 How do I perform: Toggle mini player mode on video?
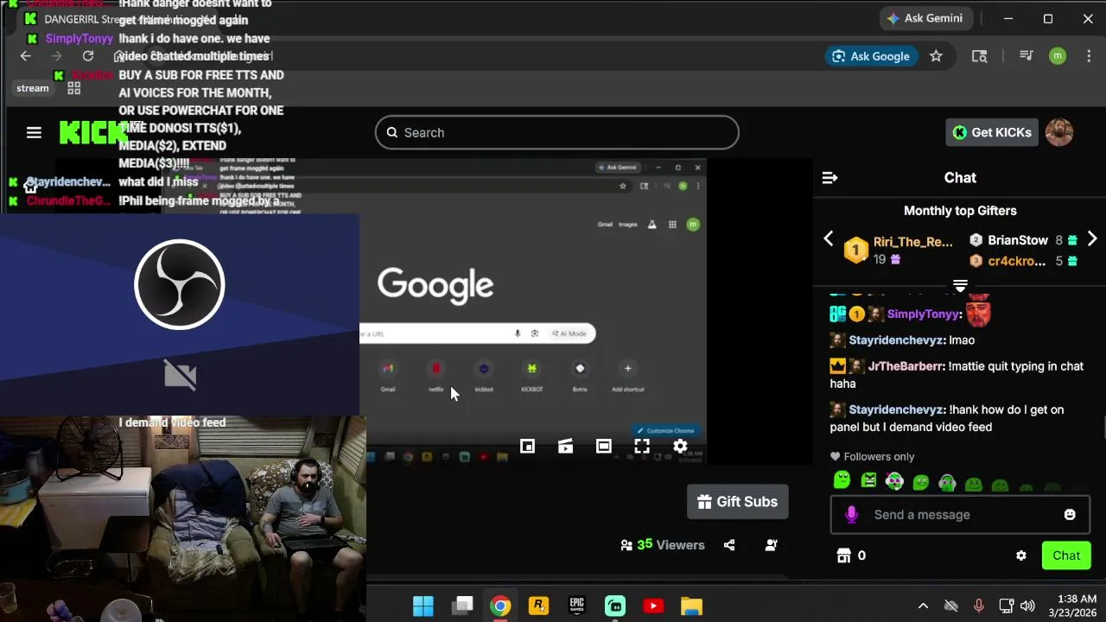(x=527, y=446)
